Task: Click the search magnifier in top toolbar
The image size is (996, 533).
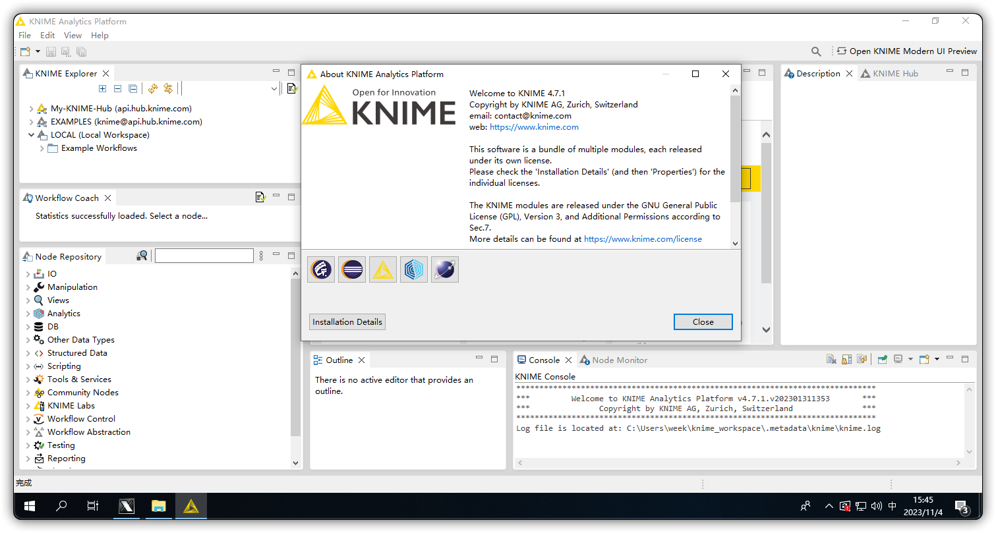Action: [816, 51]
